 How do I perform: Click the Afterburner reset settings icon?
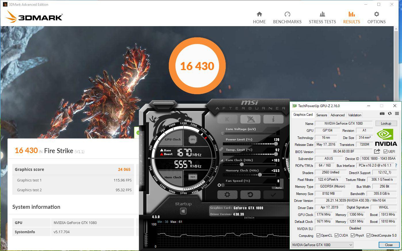click(250, 195)
